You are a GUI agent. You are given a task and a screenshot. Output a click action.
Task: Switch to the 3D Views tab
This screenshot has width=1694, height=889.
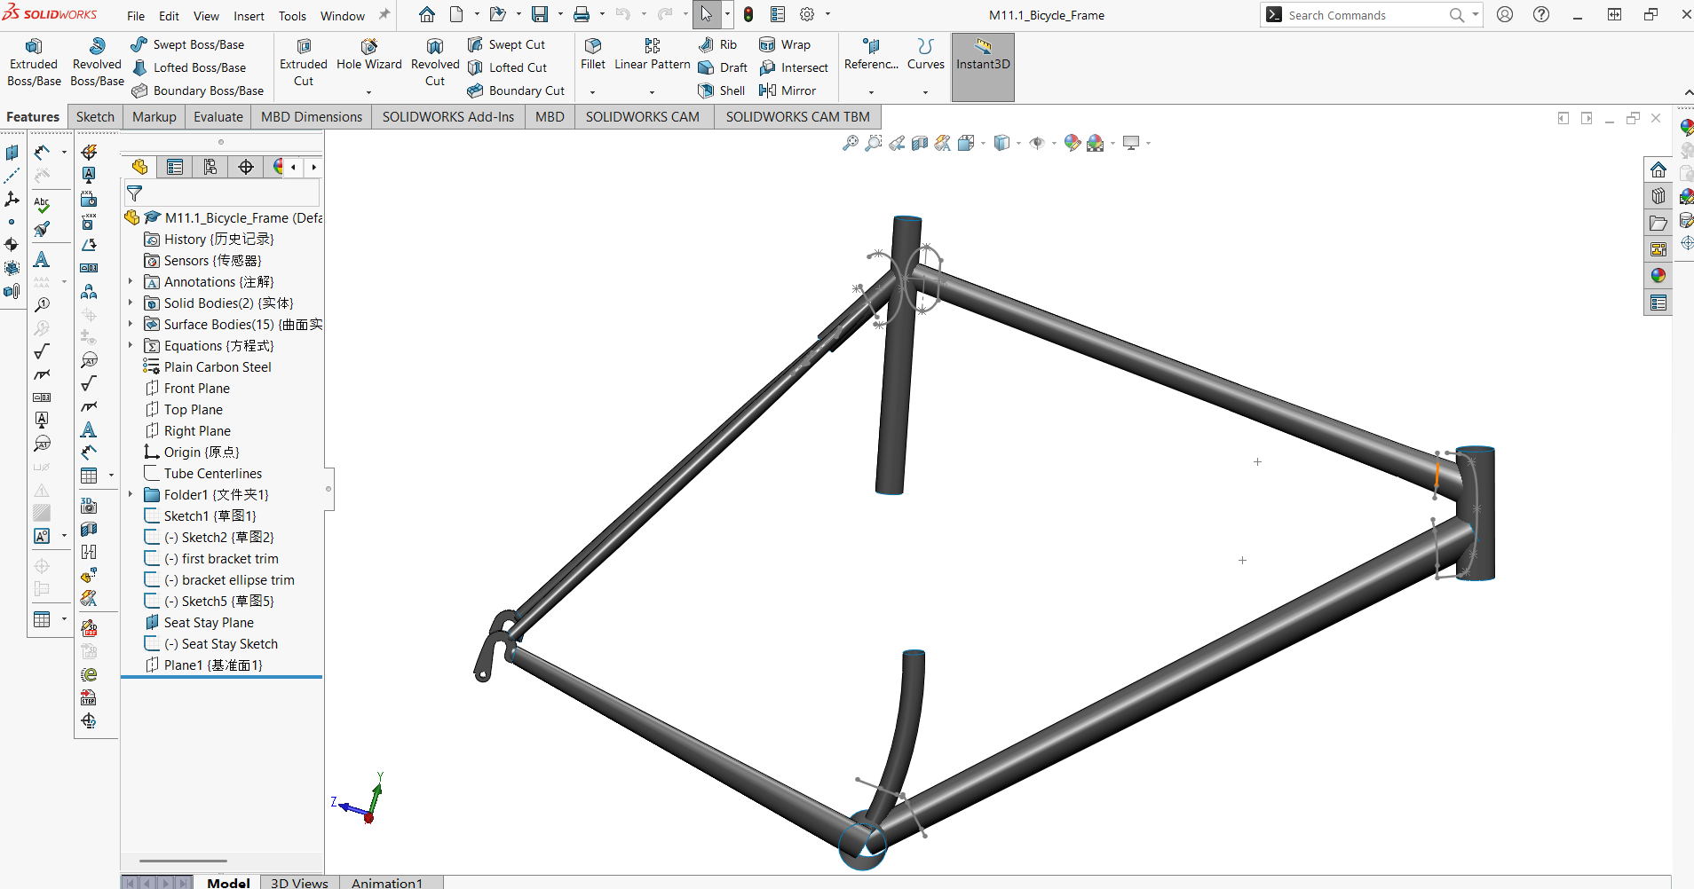click(x=299, y=882)
